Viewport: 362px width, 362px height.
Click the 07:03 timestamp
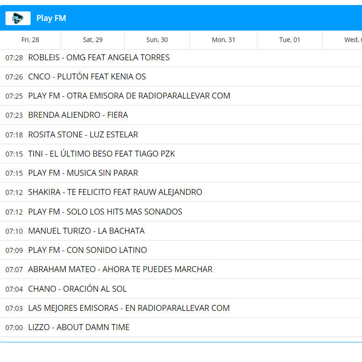tap(14, 308)
